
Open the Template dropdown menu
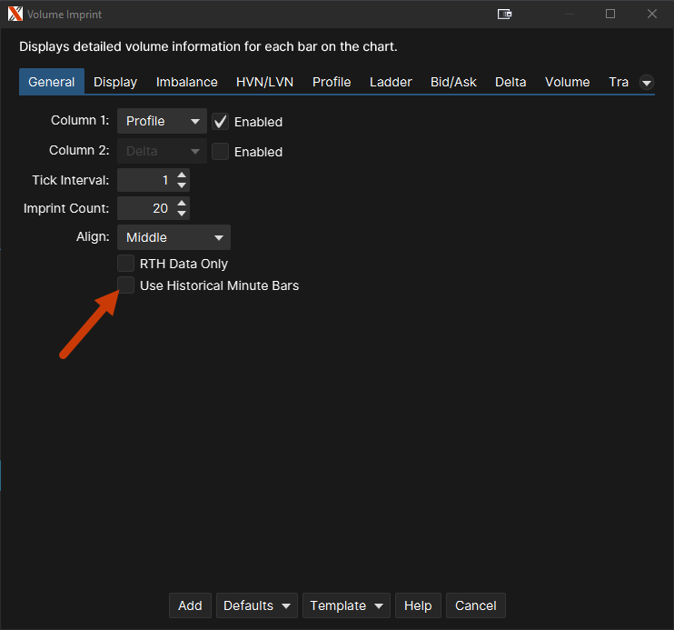pyautogui.click(x=346, y=605)
